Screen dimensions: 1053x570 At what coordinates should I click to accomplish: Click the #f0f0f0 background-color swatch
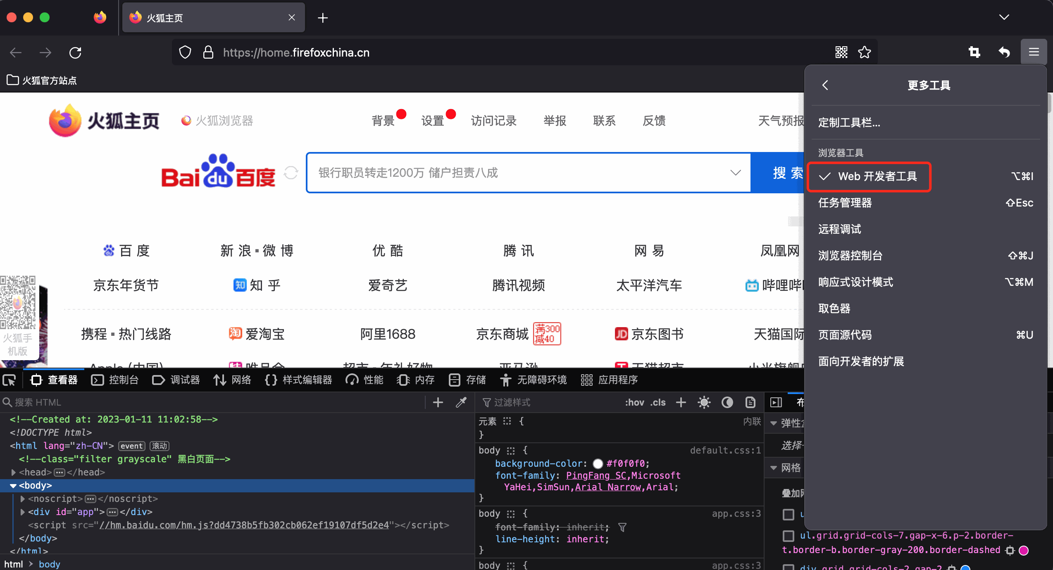click(x=598, y=464)
